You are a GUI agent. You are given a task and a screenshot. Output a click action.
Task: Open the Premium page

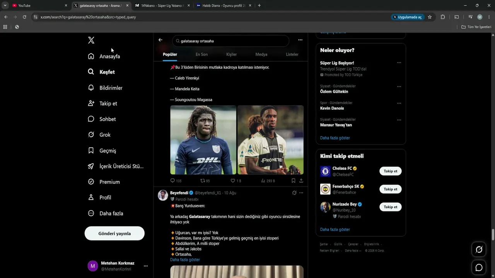(x=104, y=182)
